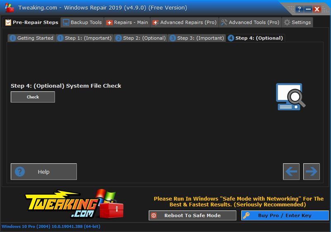
Task: Click the key icon on Buy Pro button
Action: click(x=246, y=215)
